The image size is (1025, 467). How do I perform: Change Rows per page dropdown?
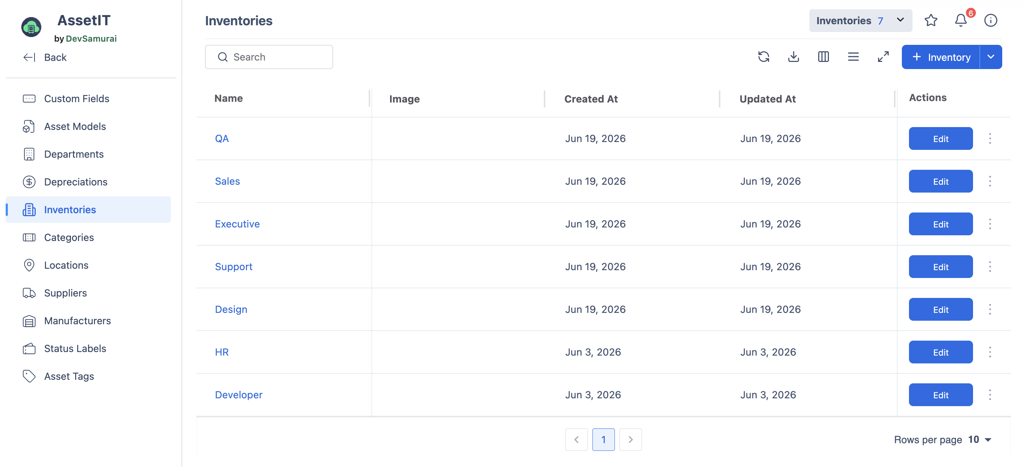[980, 440]
